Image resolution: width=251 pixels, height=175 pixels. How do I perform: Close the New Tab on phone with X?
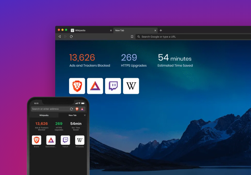click(x=85, y=115)
